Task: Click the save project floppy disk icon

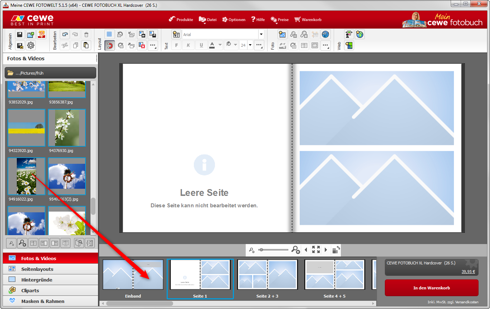Action: (x=20, y=35)
